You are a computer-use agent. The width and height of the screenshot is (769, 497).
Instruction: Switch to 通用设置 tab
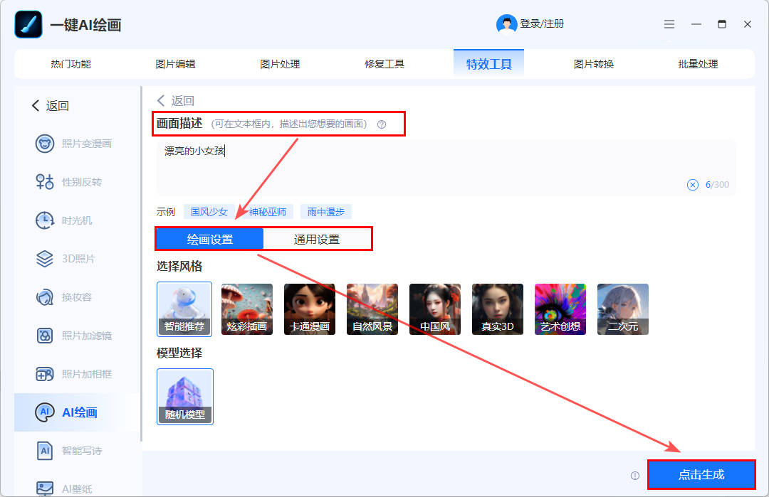(x=317, y=239)
